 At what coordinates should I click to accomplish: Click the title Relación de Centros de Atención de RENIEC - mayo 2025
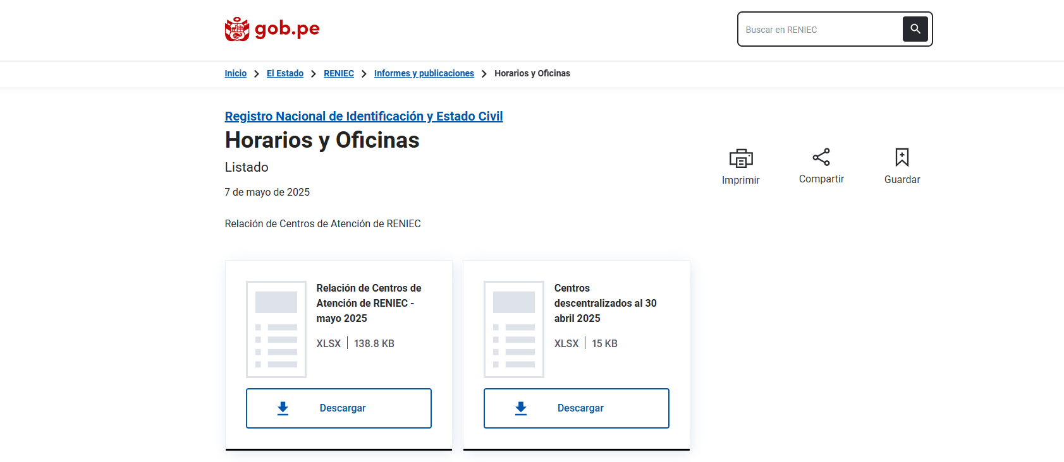pos(369,303)
